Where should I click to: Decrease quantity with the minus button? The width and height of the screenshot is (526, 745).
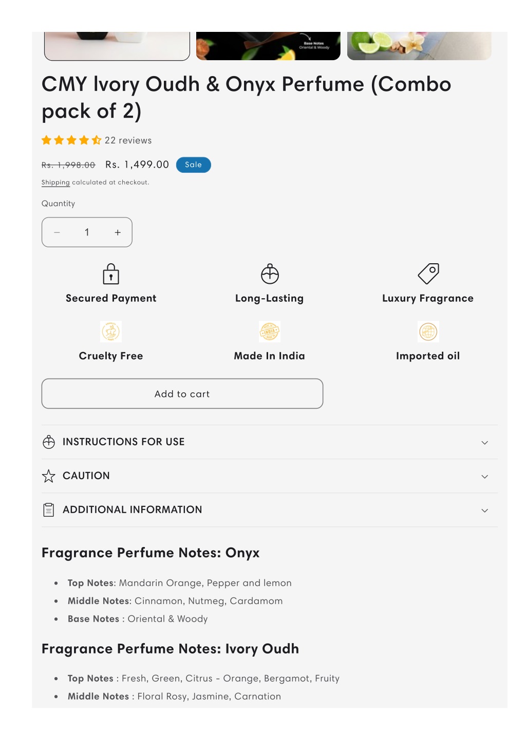tap(57, 232)
